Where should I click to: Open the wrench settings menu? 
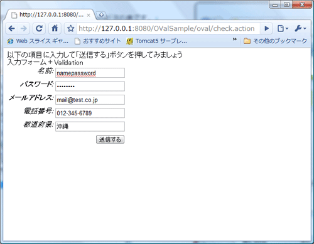300,28
